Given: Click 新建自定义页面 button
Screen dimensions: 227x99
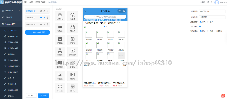Looking at the screenshot, I should pos(37,32).
